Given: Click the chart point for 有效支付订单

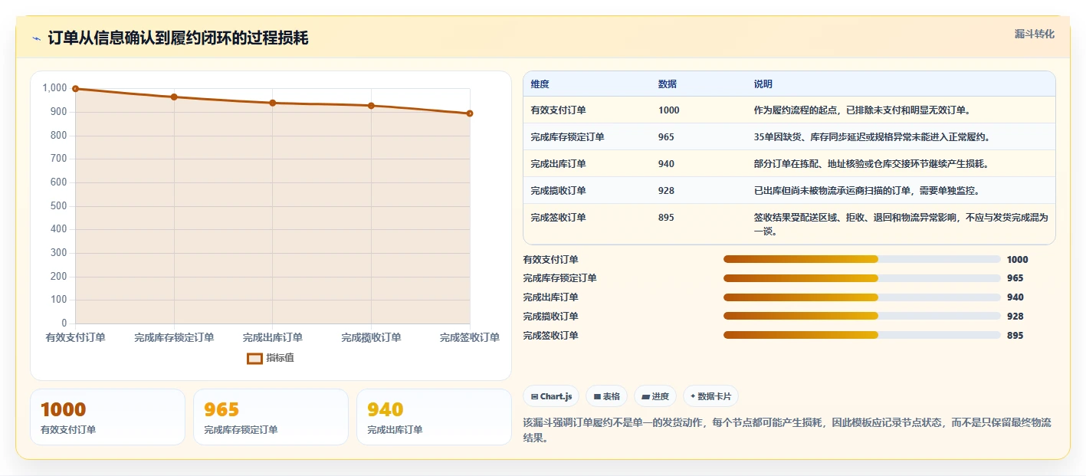Looking at the screenshot, I should coord(75,89).
